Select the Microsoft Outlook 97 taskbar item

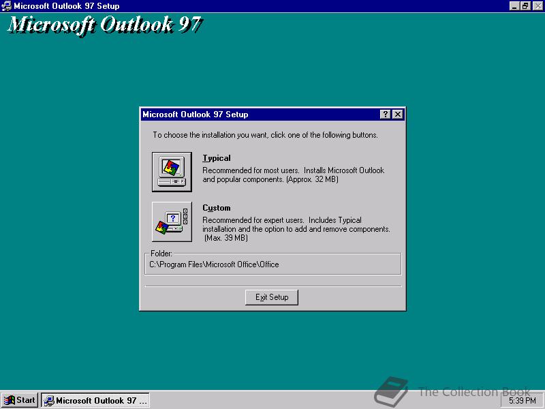95,400
